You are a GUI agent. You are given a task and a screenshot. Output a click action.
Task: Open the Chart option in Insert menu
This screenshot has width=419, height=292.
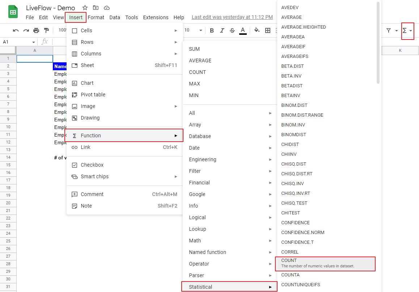pos(87,83)
